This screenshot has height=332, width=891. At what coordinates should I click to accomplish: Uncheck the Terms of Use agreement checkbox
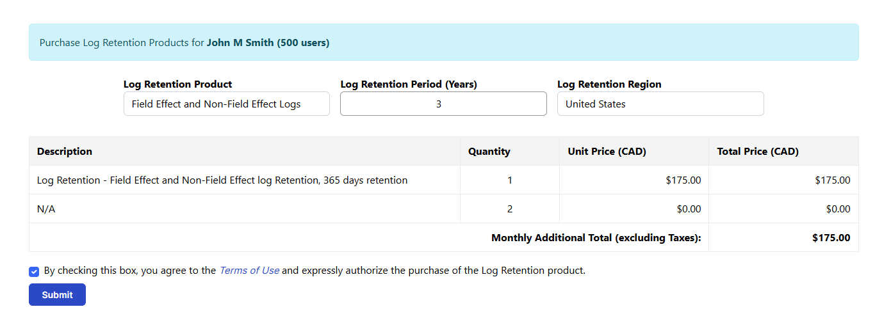[x=34, y=271]
